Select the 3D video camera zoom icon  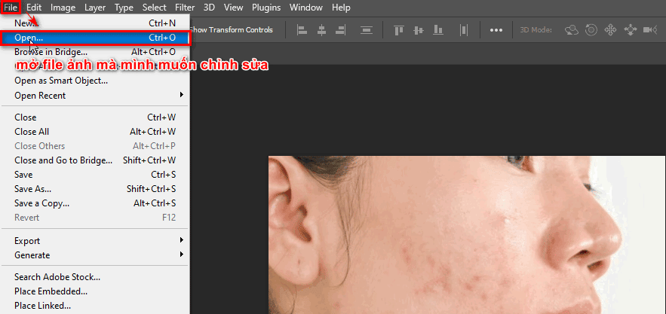tap(650, 29)
